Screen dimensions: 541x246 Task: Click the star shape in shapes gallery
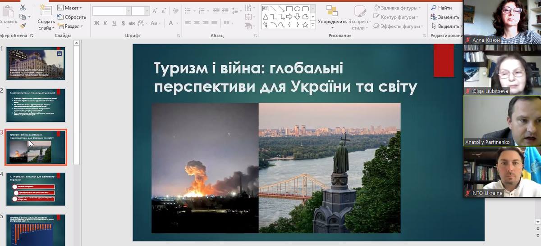click(x=305, y=25)
